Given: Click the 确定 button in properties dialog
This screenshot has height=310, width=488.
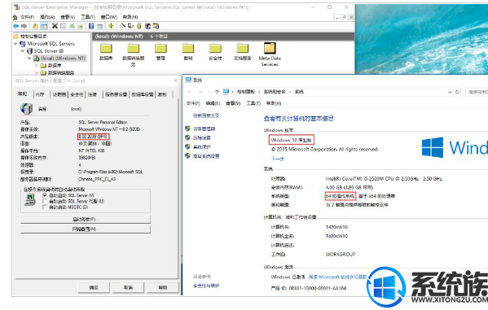Looking at the screenshot, I should tap(94, 287).
